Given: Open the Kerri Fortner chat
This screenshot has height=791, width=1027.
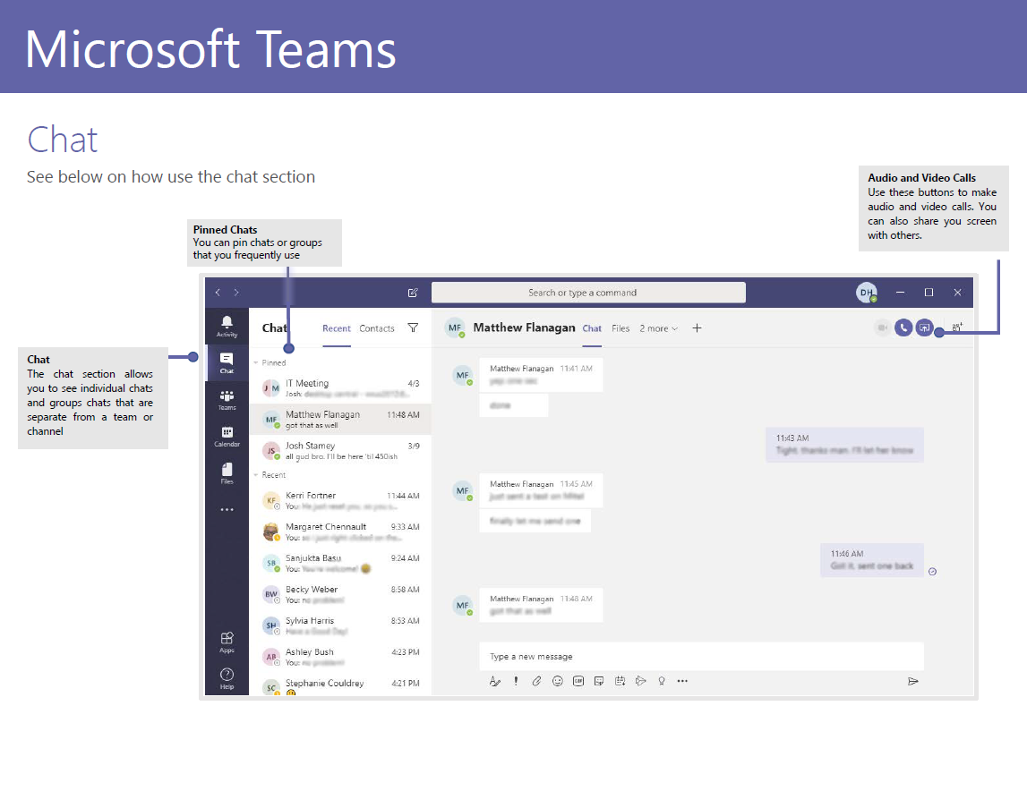Looking at the screenshot, I should point(340,500).
